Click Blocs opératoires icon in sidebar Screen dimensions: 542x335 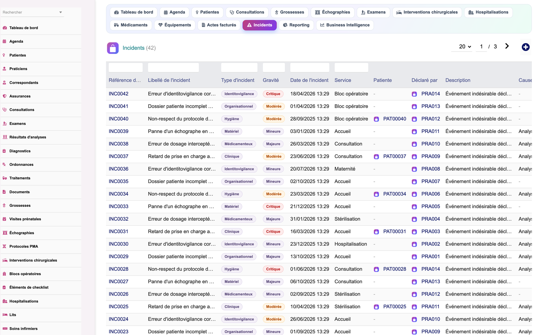point(4,274)
